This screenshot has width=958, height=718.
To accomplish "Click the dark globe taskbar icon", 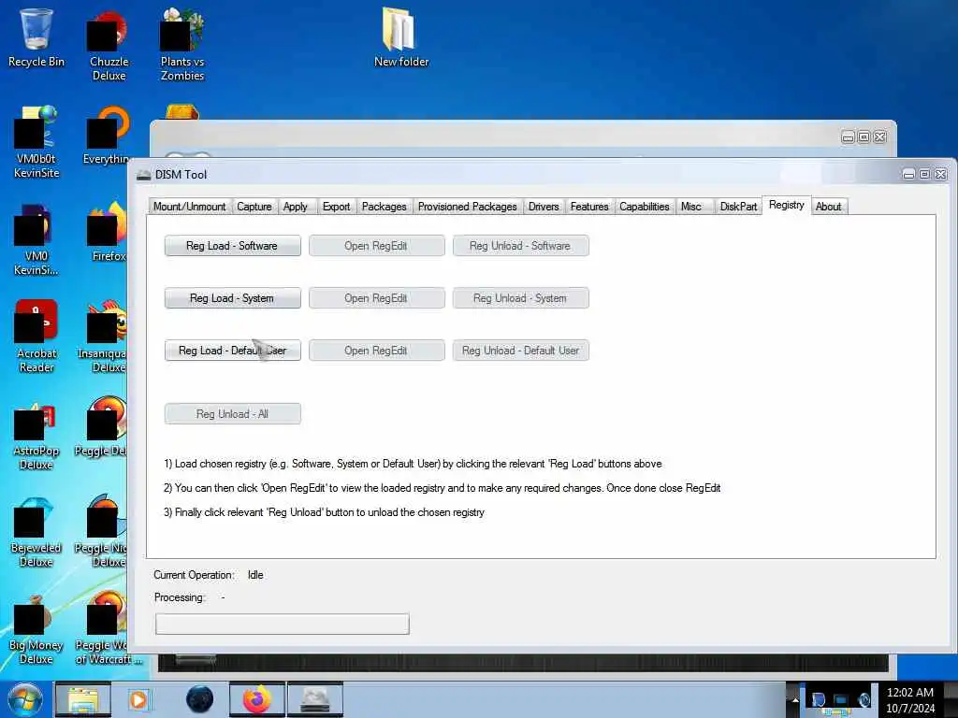I will point(200,699).
